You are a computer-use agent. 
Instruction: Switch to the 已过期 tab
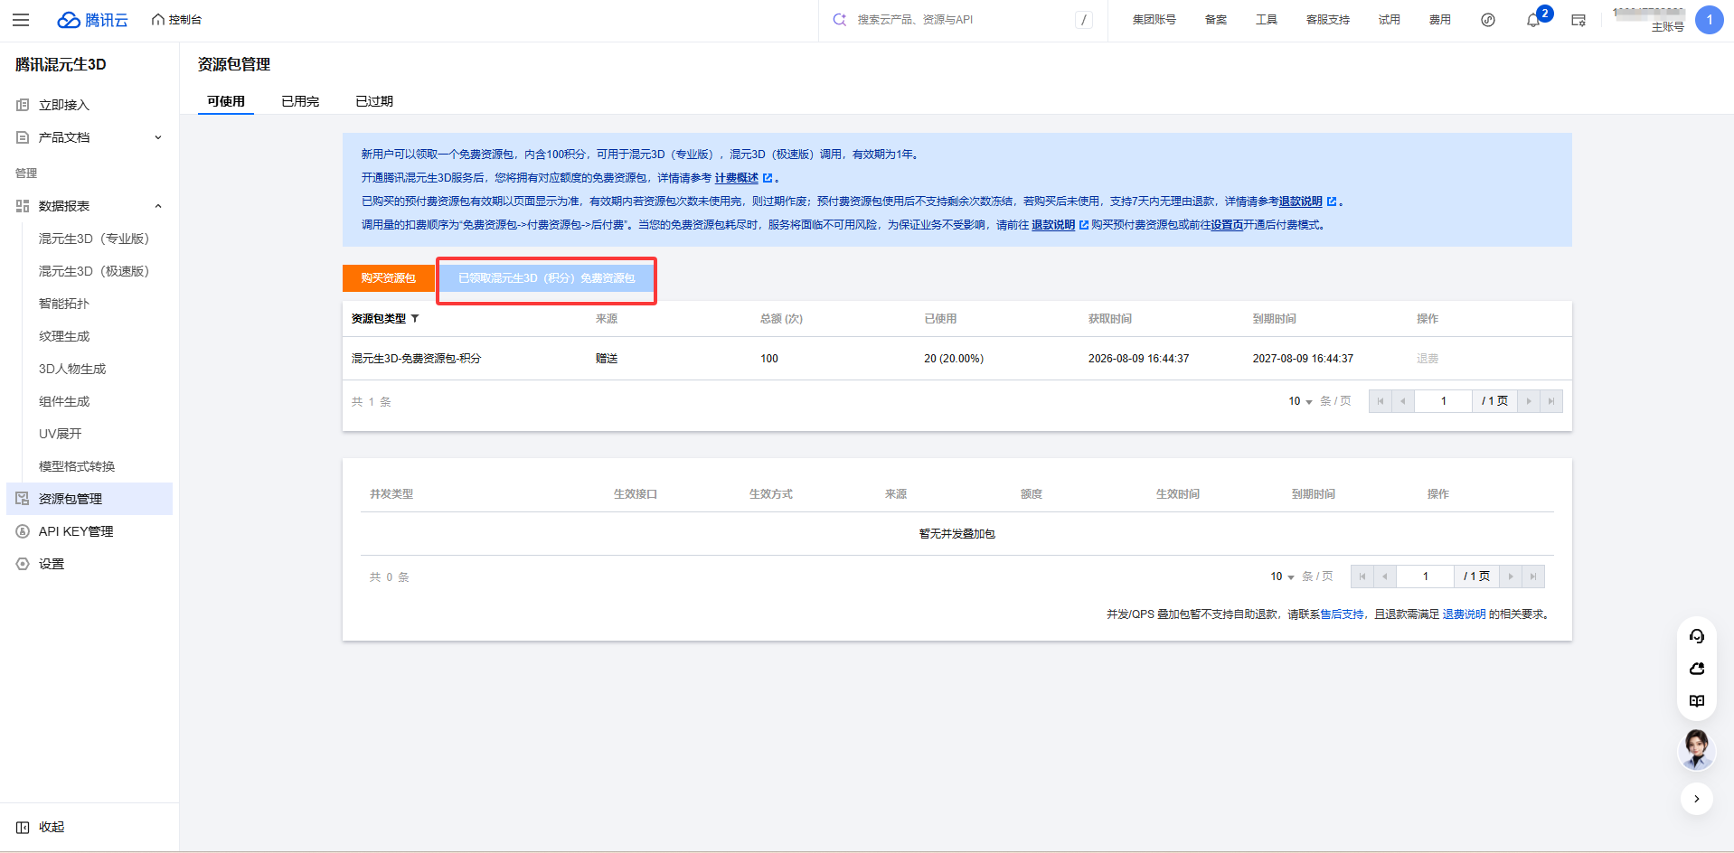coord(374,101)
